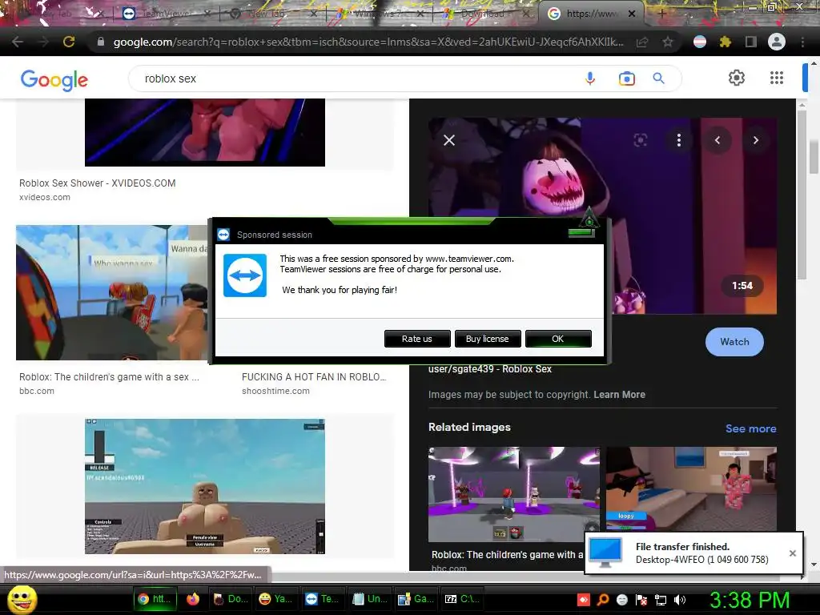Click the preview panel scrollbar thumb
The height and width of the screenshot is (615, 820).
click(x=802, y=194)
